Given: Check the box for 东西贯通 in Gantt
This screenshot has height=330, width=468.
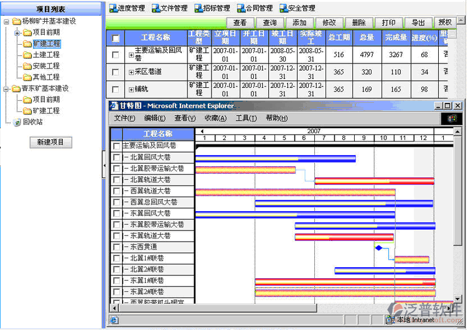Looking at the screenshot, I should tap(116, 247).
